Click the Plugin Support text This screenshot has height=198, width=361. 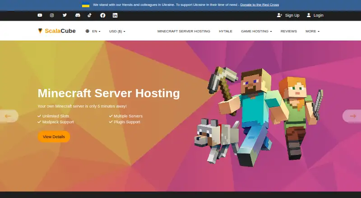pyautogui.click(x=127, y=122)
